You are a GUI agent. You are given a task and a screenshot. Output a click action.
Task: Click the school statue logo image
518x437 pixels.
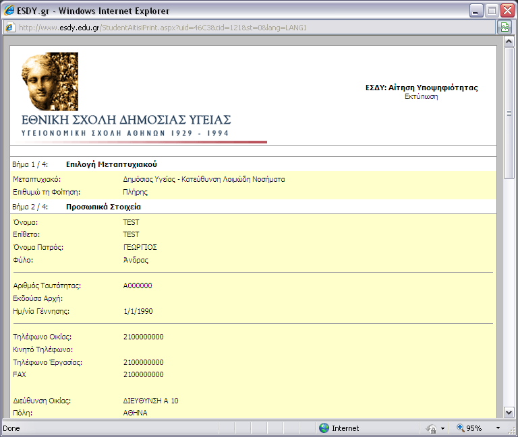(x=50, y=81)
